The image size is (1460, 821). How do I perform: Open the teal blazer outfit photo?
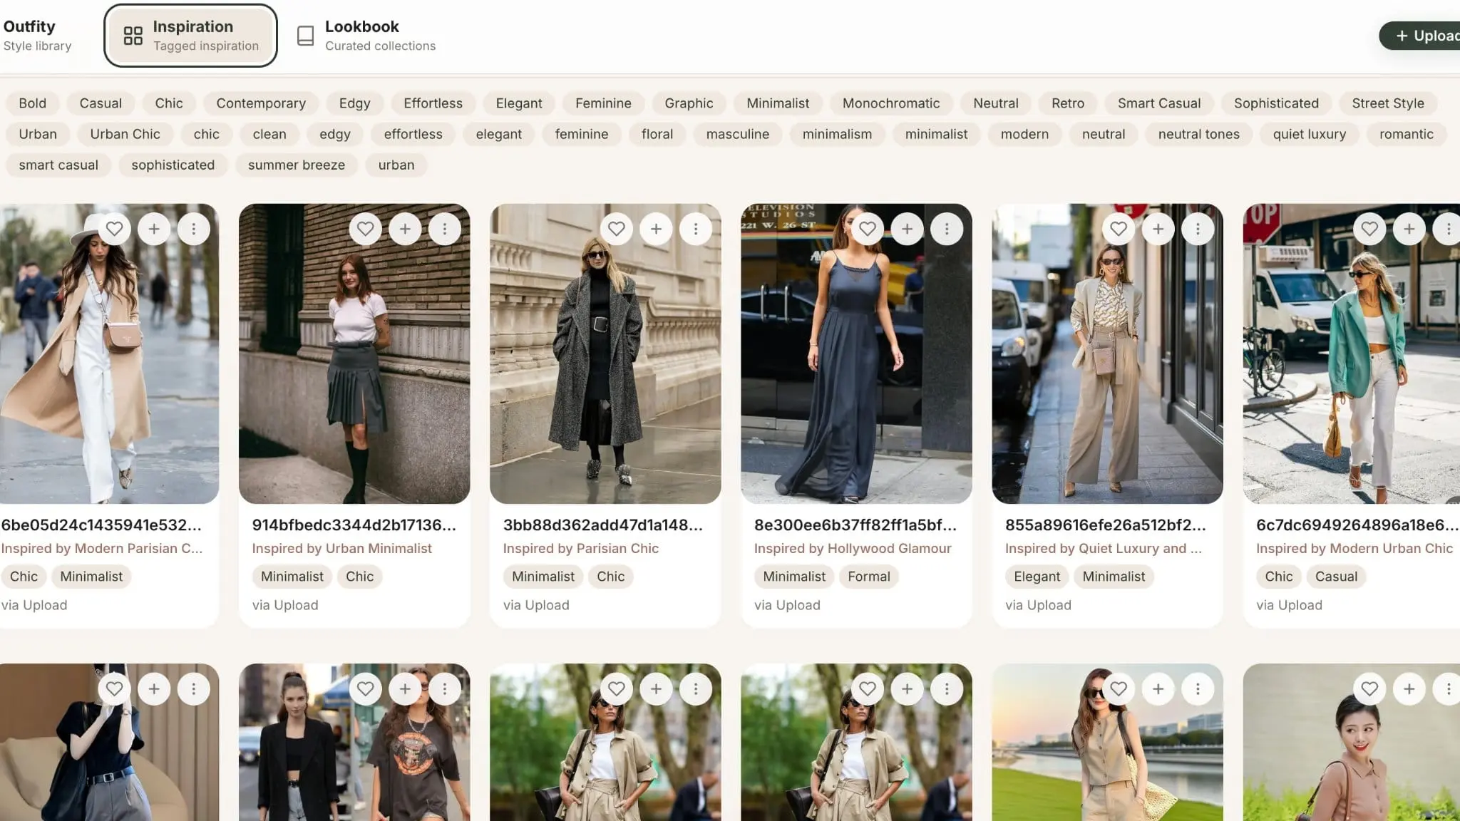(x=1352, y=353)
